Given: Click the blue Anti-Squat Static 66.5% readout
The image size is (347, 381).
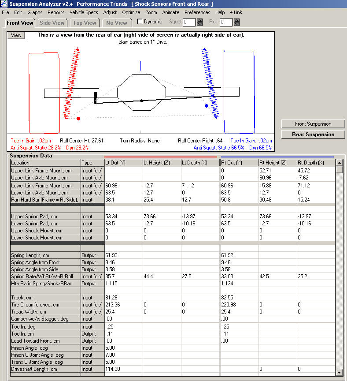Looking at the screenshot, I should point(218,148).
